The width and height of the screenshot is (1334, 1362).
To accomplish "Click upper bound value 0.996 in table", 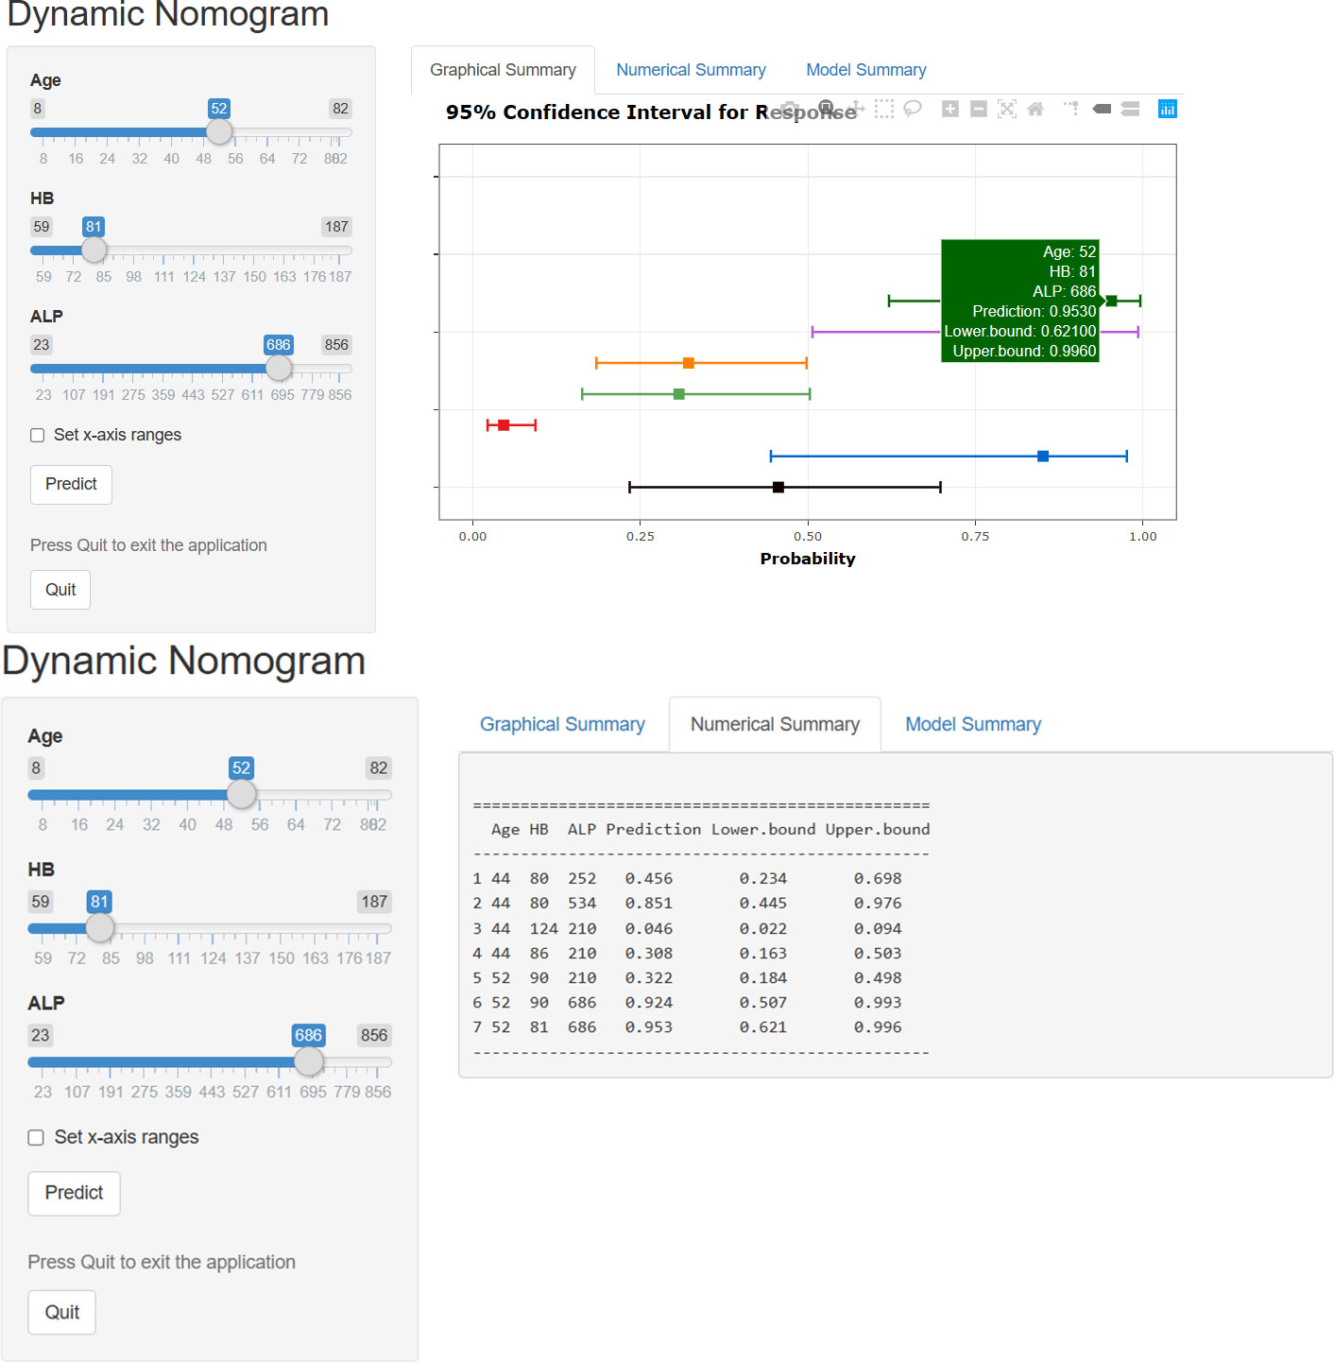I will click(x=878, y=1027).
